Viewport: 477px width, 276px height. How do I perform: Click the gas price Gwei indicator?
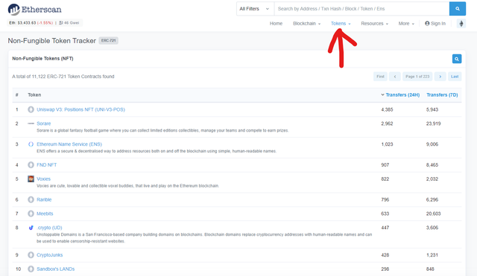pyautogui.click(x=69, y=23)
